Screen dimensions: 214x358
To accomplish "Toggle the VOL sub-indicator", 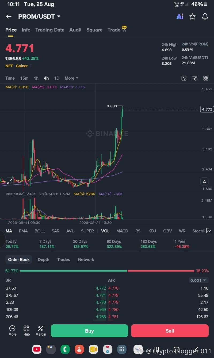I will 105,231.
